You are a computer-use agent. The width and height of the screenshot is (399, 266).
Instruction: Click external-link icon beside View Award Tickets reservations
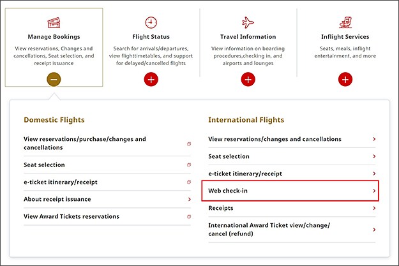(x=189, y=217)
